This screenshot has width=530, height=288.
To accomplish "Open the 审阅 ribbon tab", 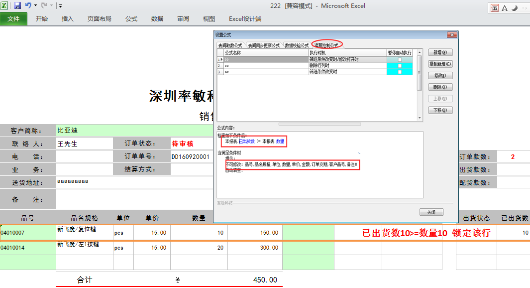I will pyautogui.click(x=183, y=18).
